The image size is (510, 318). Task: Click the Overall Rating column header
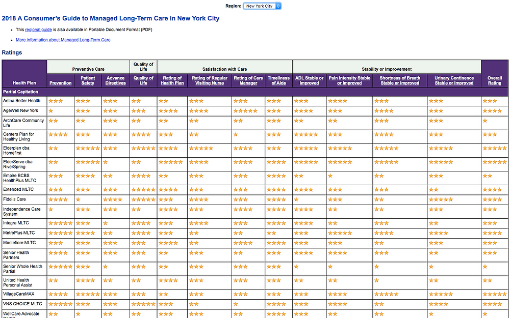(494, 80)
